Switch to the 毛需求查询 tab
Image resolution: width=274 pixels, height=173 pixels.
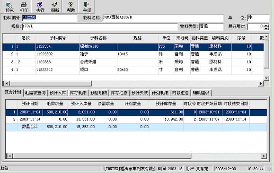point(35,93)
